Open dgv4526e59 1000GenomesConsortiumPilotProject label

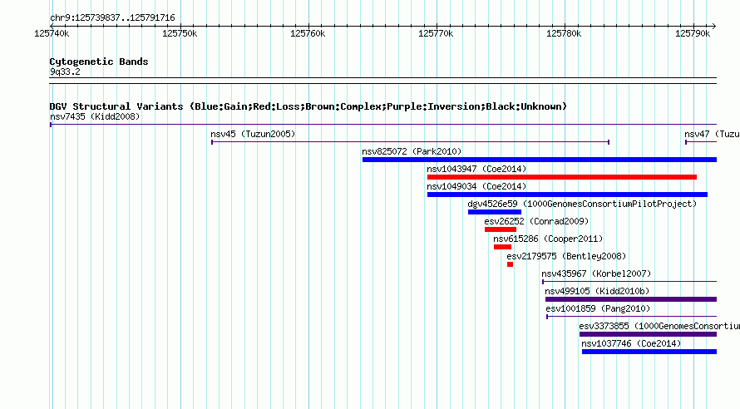[582, 204]
